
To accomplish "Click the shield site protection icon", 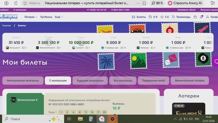I will 25,3.
